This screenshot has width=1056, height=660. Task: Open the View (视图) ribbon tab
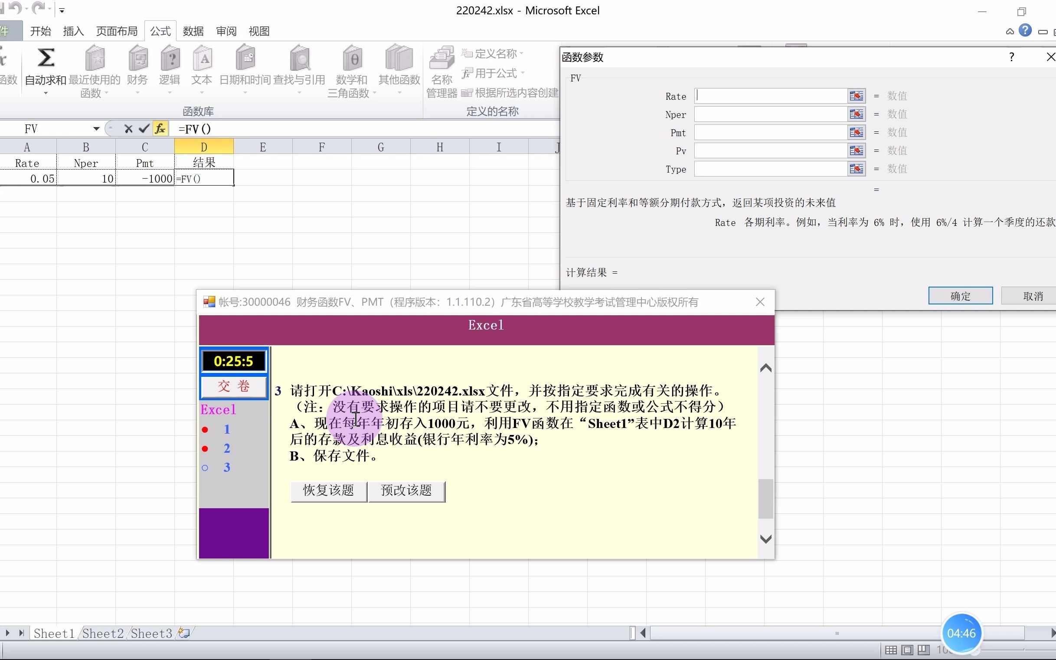[x=259, y=31]
